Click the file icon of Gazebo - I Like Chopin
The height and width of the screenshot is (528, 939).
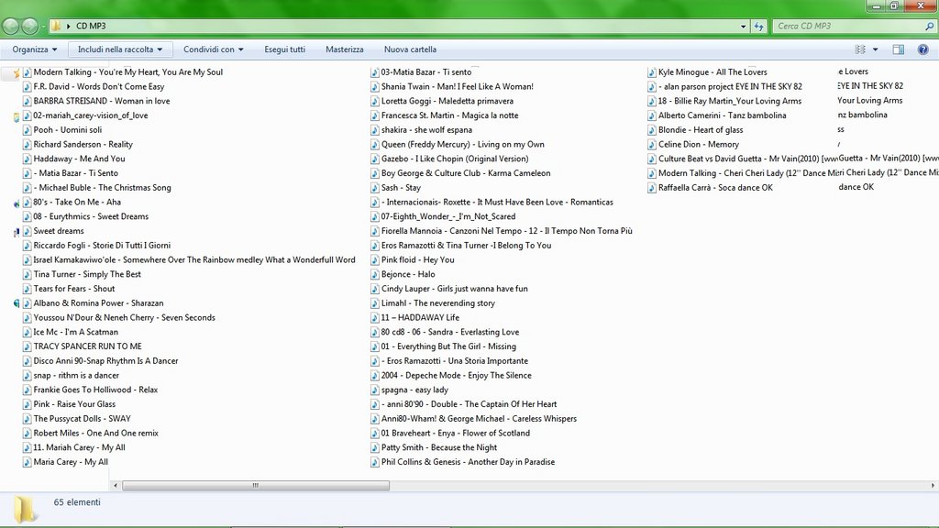click(x=375, y=159)
